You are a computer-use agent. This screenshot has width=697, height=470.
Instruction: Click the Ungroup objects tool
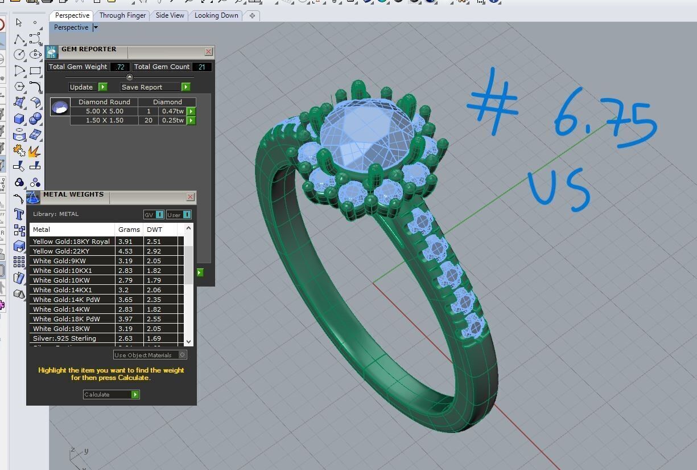click(x=35, y=182)
